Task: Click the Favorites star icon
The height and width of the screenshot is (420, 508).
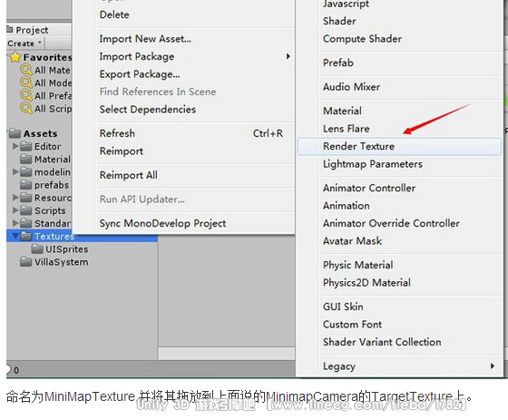Action: coord(15,57)
